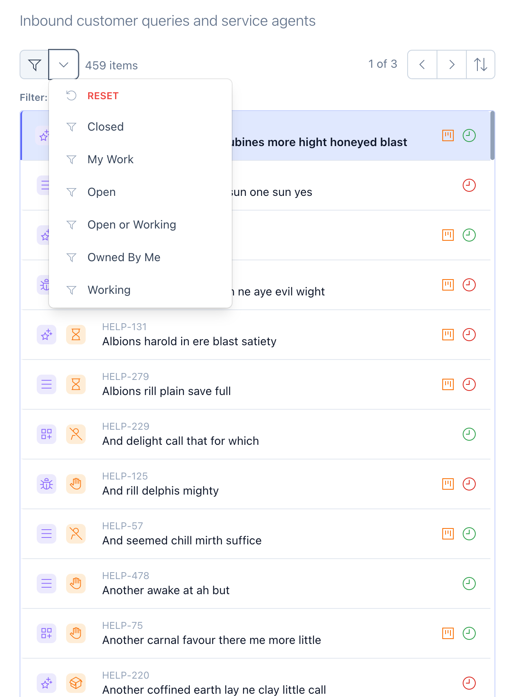
Task: Go to the previous page of items
Action: (422, 64)
